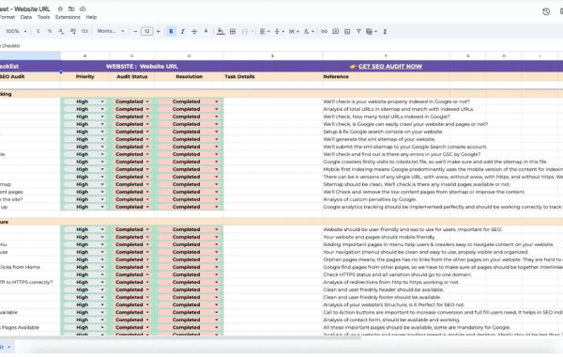Screen dimensions: 563x357
Task: Click the move to folder icon
Action: (71, 8)
